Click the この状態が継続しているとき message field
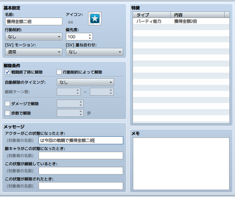Viewport: 235px width, 197px height. (x=81, y=171)
